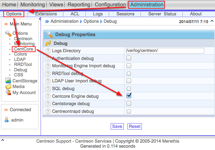Viewport: 215px width, 150px height.
Task: Click the bottom-left footer collapse arrow
Action: 3,140
